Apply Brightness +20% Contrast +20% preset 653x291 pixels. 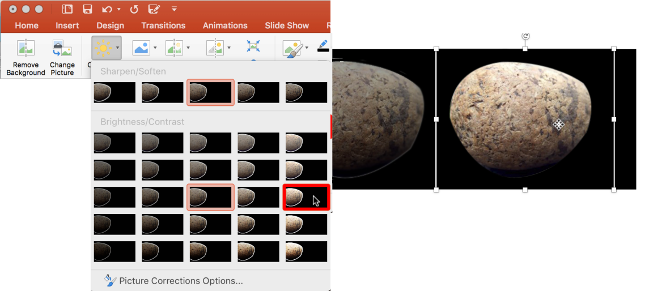coord(258,225)
